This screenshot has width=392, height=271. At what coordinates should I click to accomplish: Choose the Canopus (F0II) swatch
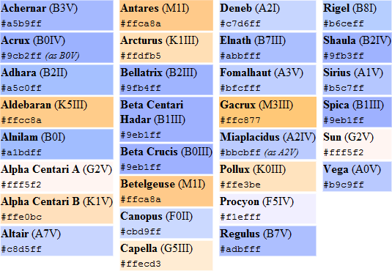click(x=166, y=223)
